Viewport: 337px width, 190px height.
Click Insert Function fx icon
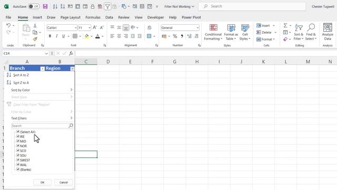point(71,53)
